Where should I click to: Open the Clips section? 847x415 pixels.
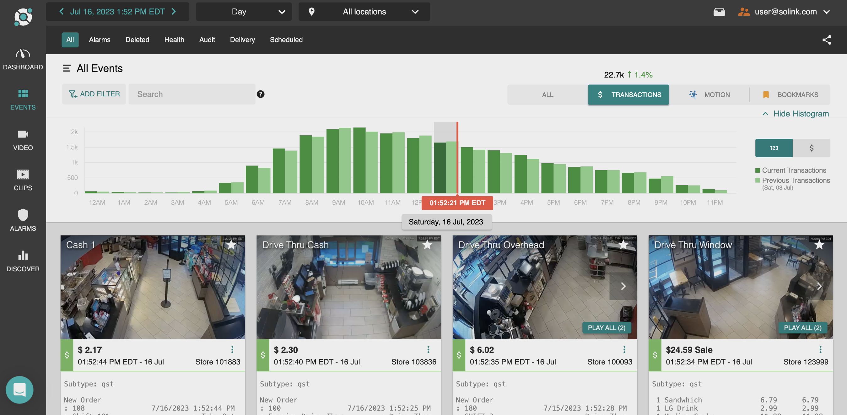click(23, 180)
